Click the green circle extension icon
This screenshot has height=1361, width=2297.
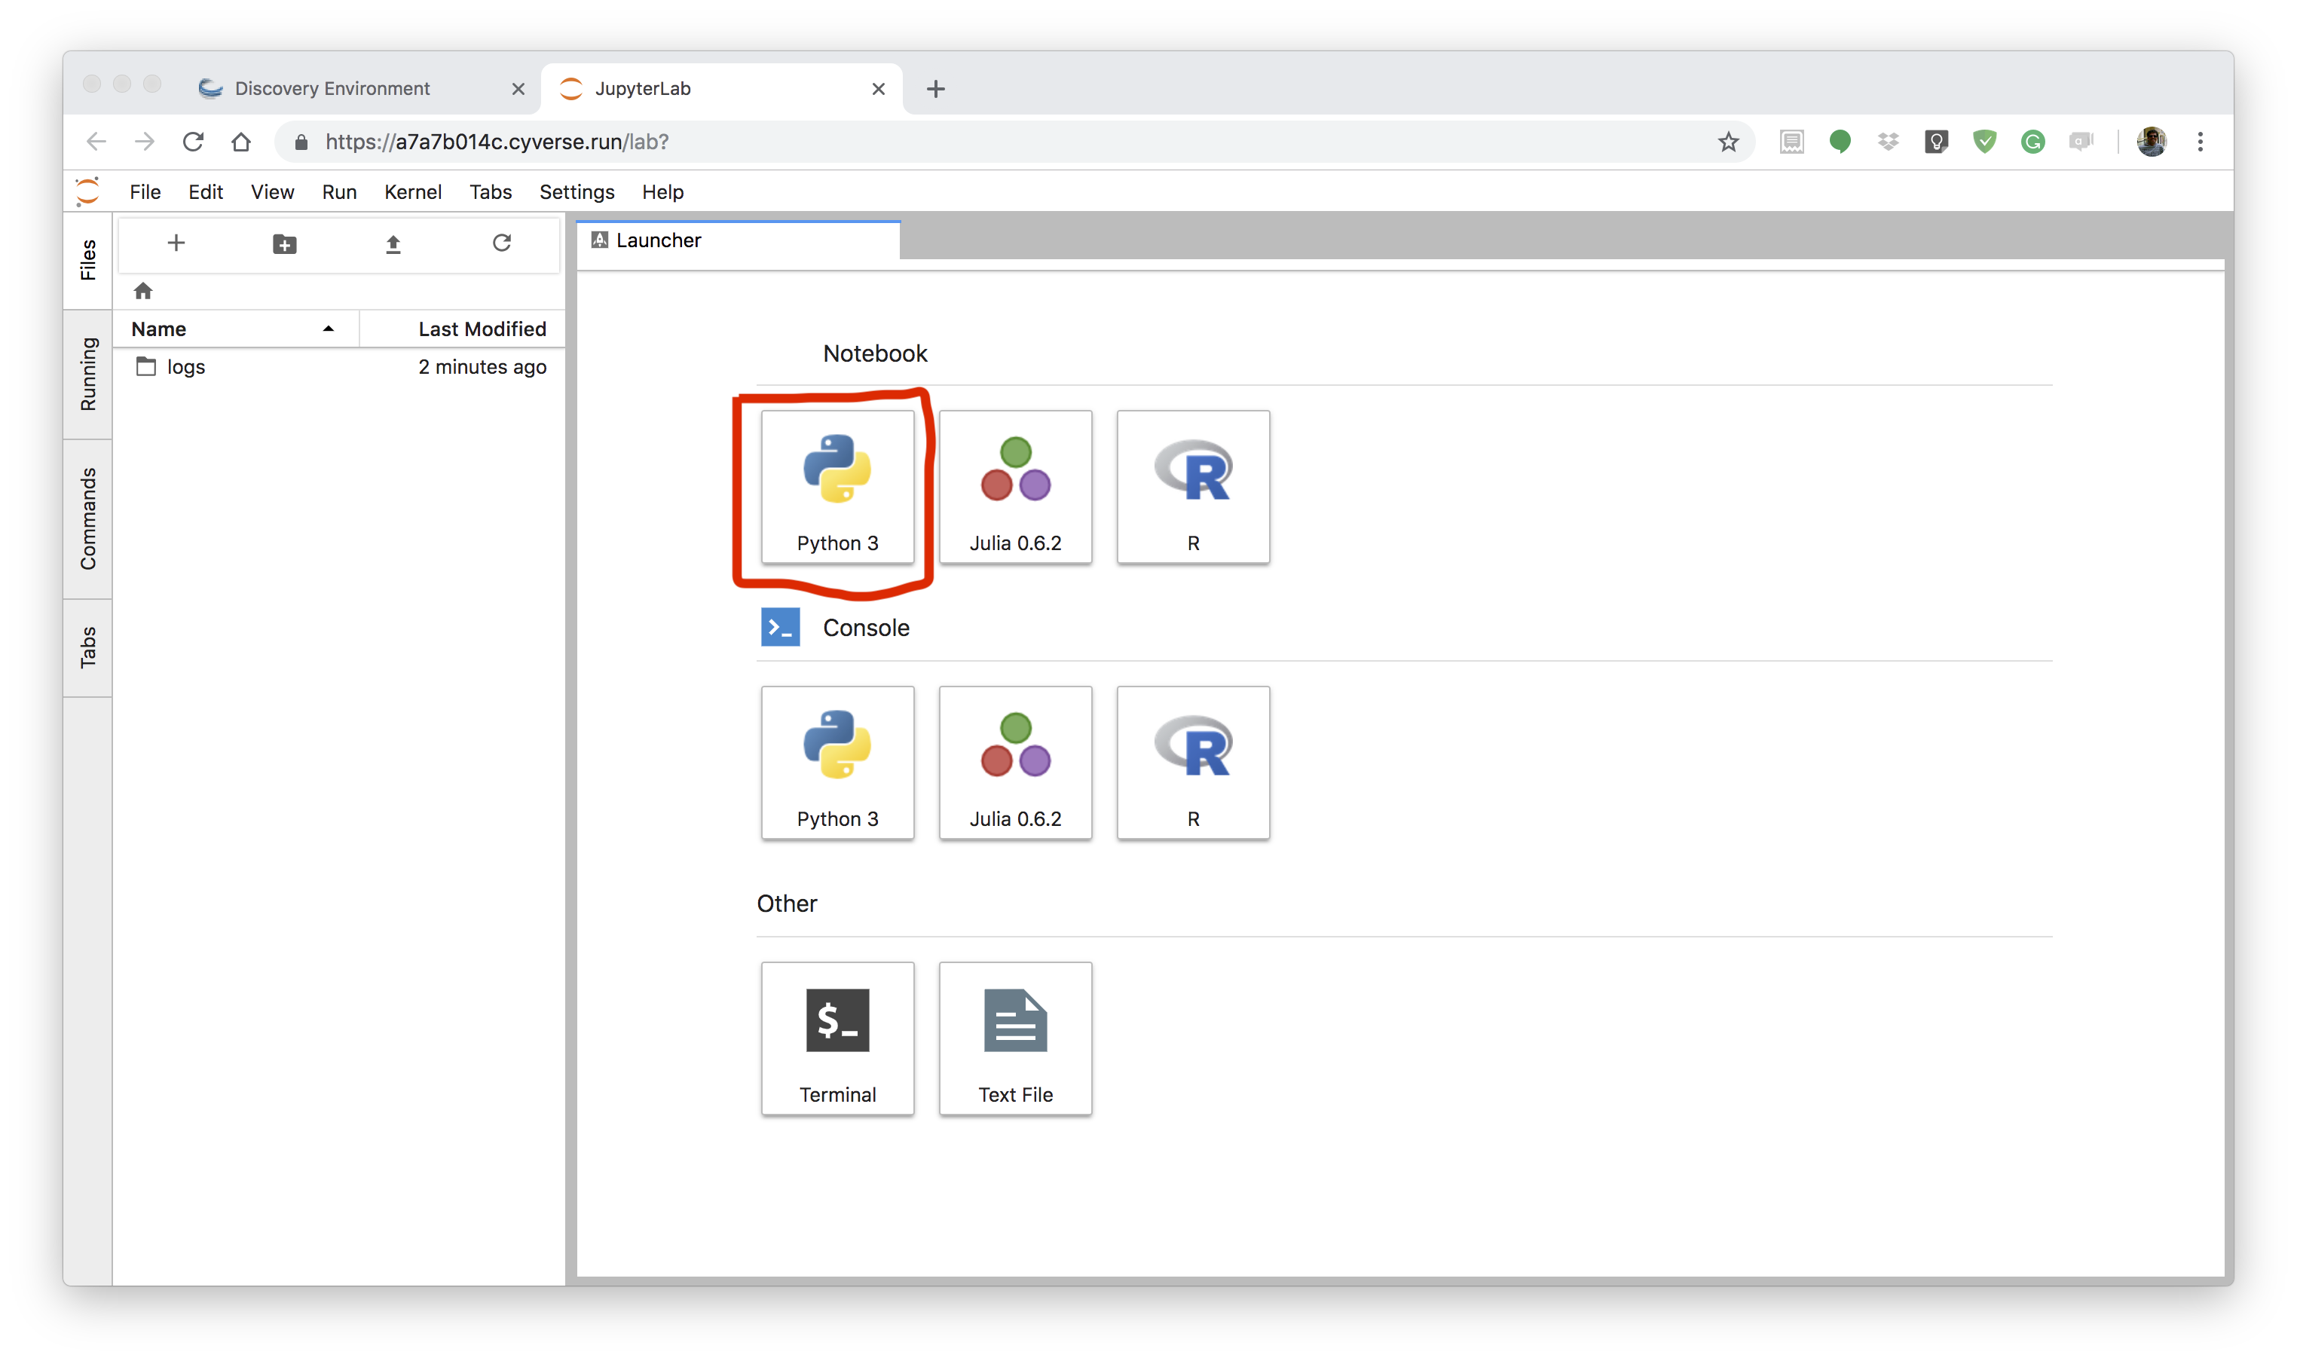pos(1839,141)
